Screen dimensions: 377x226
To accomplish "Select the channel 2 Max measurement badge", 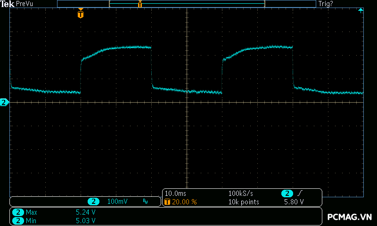I will coord(18,212).
